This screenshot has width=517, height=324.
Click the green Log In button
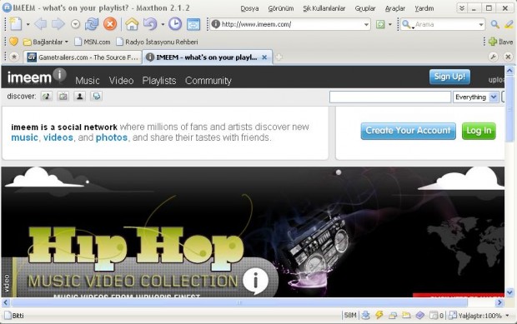479,131
